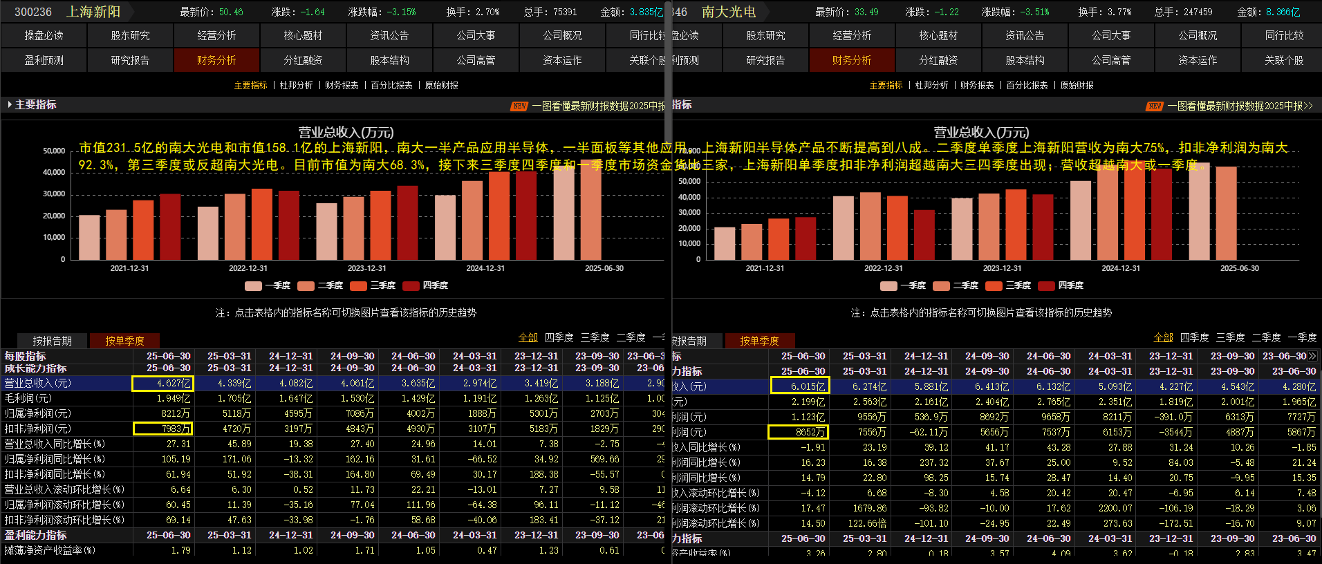This screenshot has height=564, width=1322.
Task: Open 资讯公告 tab in the 南大光电 panel
Action: pyautogui.click(x=1025, y=35)
